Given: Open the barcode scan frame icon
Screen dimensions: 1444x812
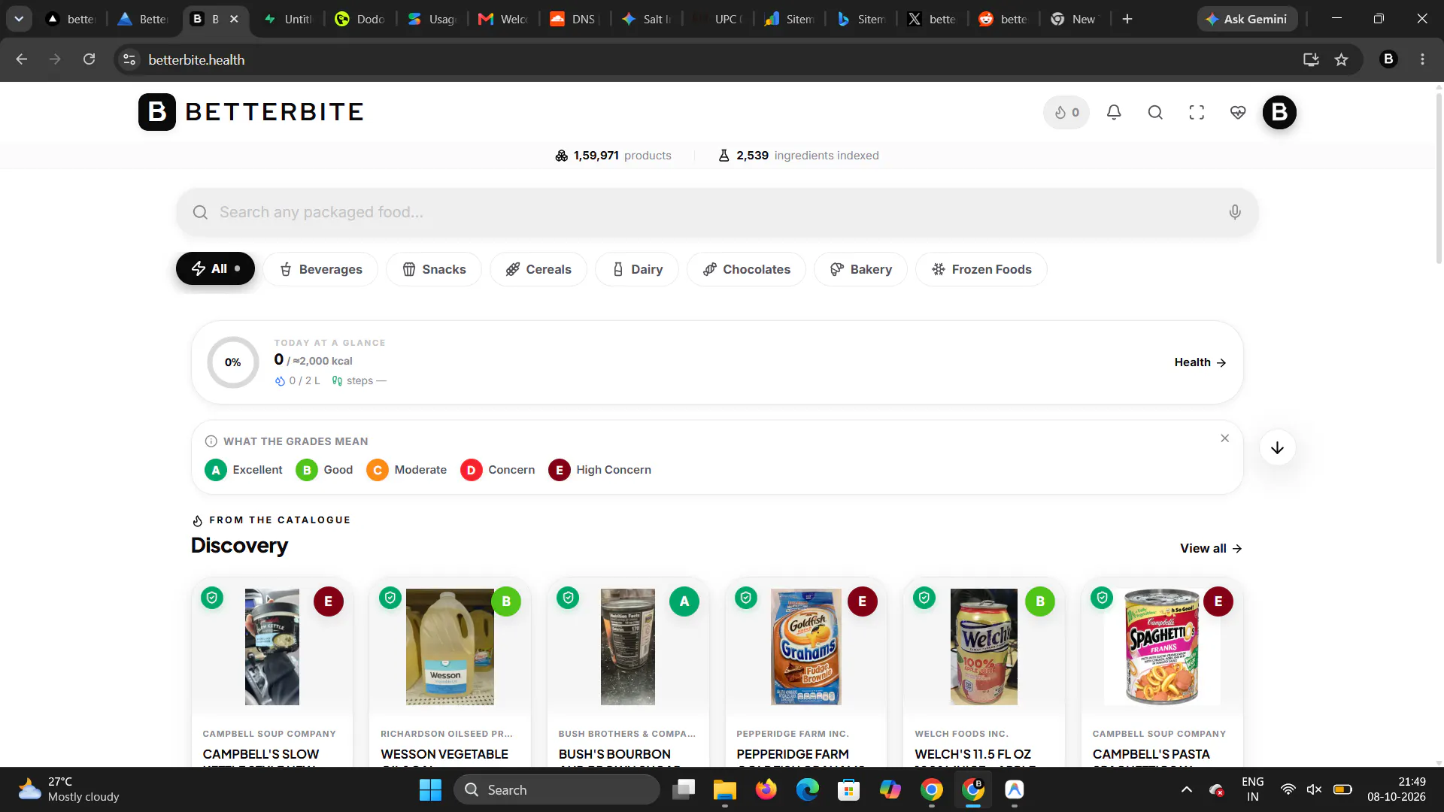Looking at the screenshot, I should pos(1197,113).
